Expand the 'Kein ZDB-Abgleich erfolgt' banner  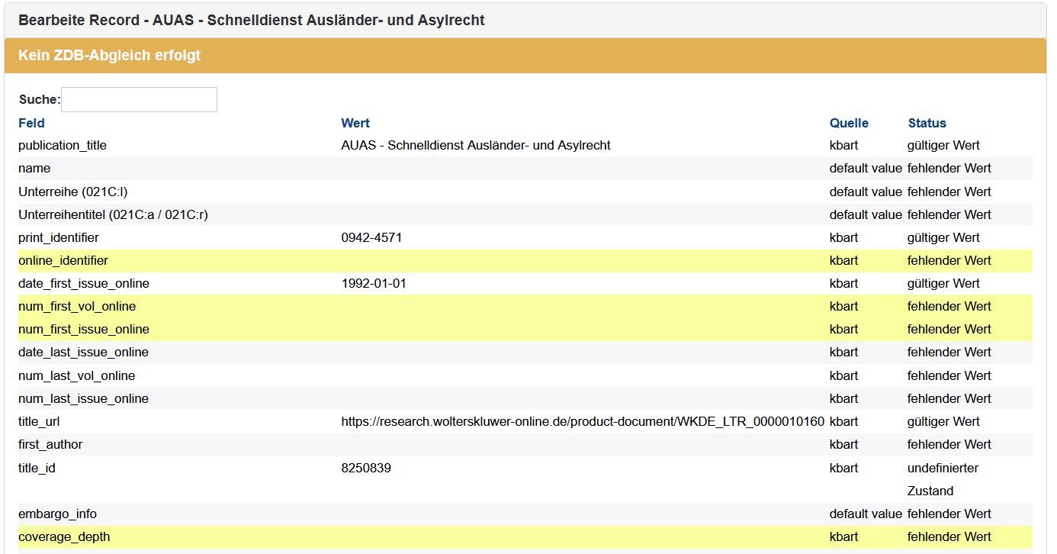(x=109, y=56)
